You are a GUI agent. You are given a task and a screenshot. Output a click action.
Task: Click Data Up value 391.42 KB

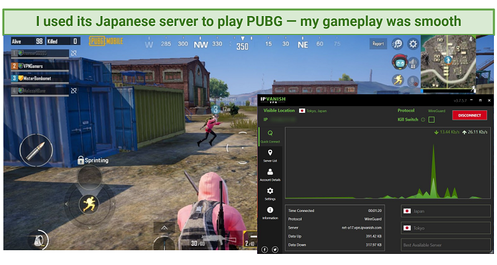[374, 236]
